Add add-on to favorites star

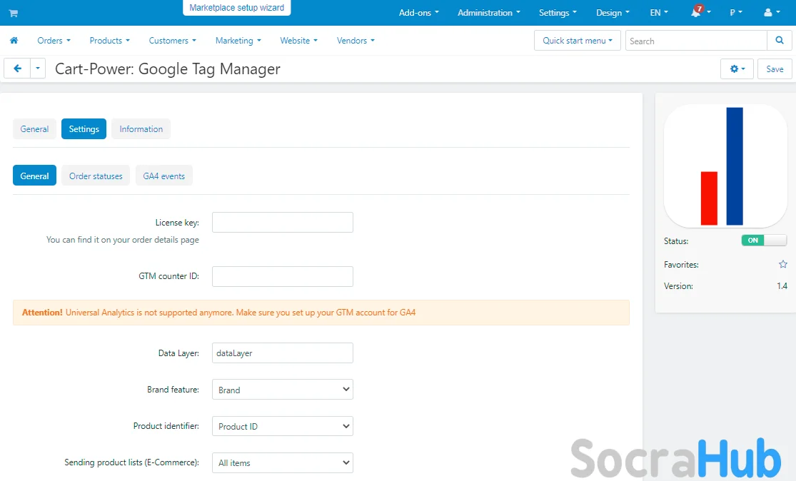click(x=782, y=264)
